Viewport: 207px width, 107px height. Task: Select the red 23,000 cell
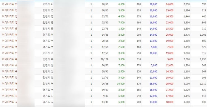coord(170,23)
